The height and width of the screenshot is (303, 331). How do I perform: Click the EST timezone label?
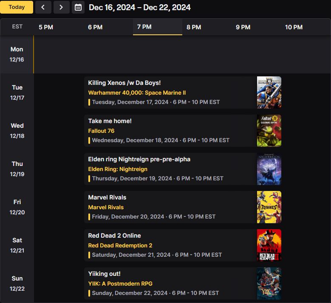17,27
